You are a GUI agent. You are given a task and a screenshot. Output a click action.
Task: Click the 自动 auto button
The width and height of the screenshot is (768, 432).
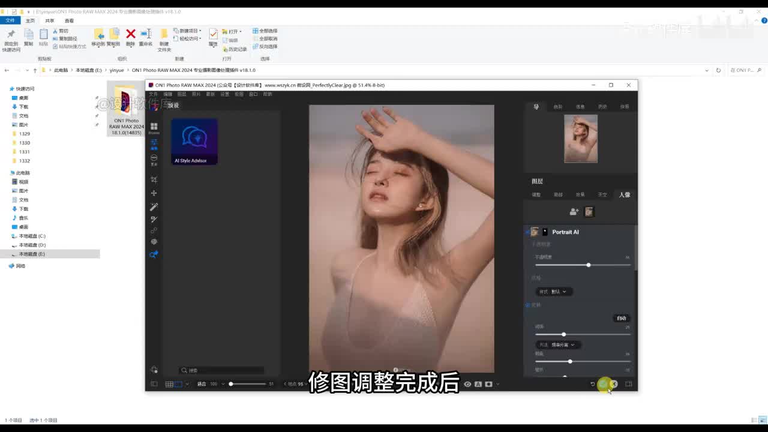[x=621, y=318]
